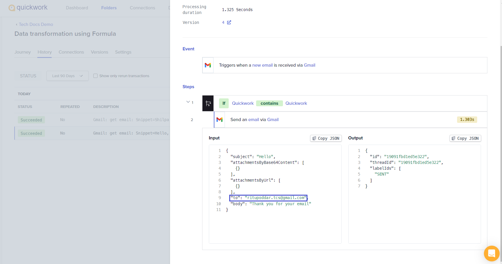The width and height of the screenshot is (502, 264).
Task: Click the 'contains' operator badge
Action: tap(270, 103)
